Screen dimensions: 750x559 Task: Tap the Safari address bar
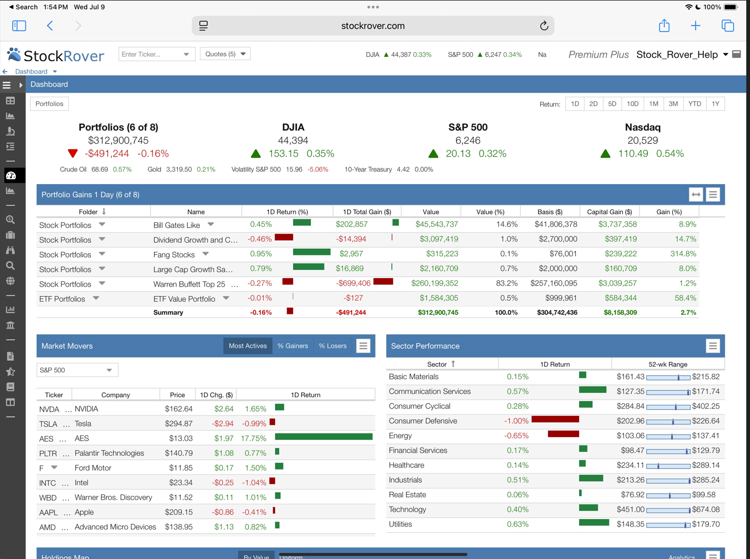pos(373,26)
